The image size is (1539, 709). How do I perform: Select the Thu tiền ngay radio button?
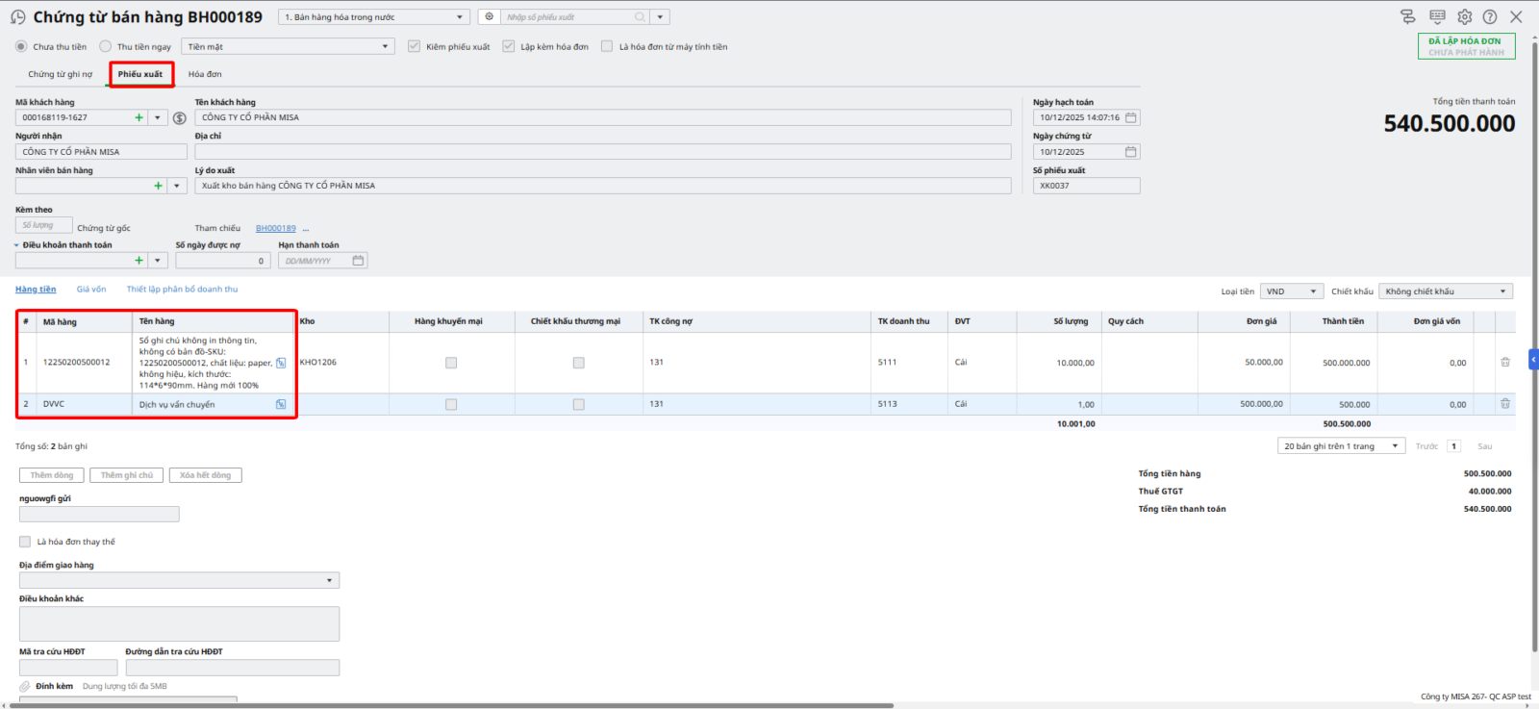point(106,46)
